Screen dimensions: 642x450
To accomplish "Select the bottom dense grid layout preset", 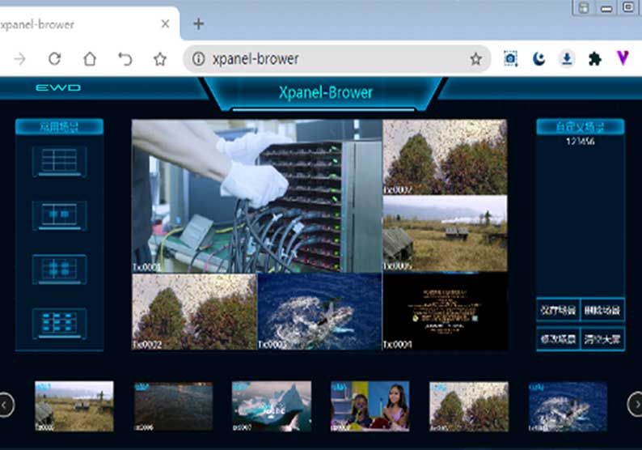I will [59, 323].
